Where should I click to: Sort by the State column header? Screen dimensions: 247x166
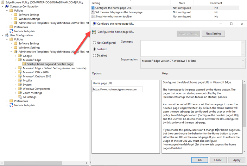pyautogui.click(x=182, y=3)
